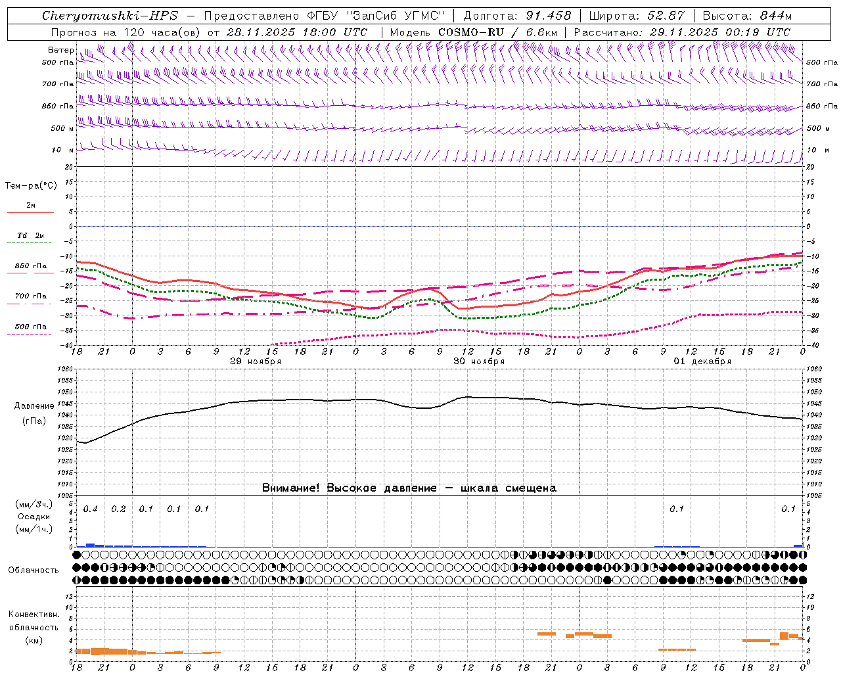Select the text Предоставлено ФГБУ "ЗапСиб УГМС"

click(325, 16)
